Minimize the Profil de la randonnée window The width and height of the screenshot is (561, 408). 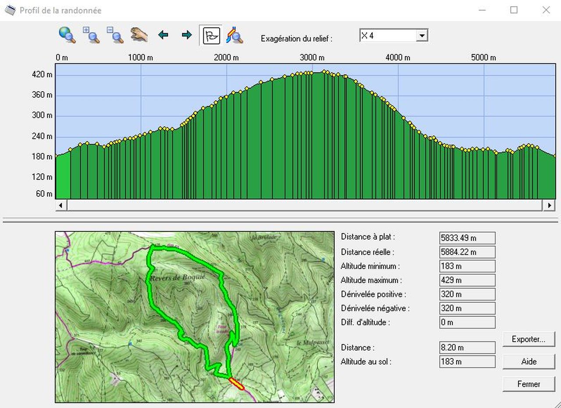(482, 10)
